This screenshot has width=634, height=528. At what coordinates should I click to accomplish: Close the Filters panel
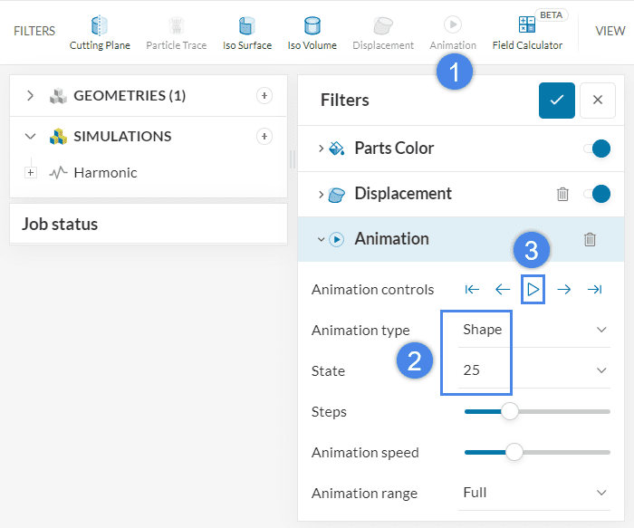[x=597, y=100]
